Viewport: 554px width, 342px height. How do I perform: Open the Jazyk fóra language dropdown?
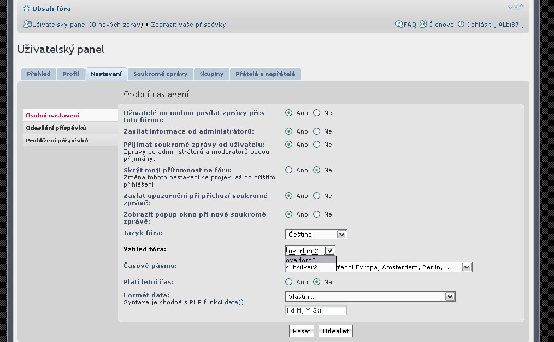341,235
